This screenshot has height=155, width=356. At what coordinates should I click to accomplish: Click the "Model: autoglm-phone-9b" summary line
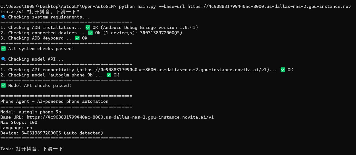31,112
